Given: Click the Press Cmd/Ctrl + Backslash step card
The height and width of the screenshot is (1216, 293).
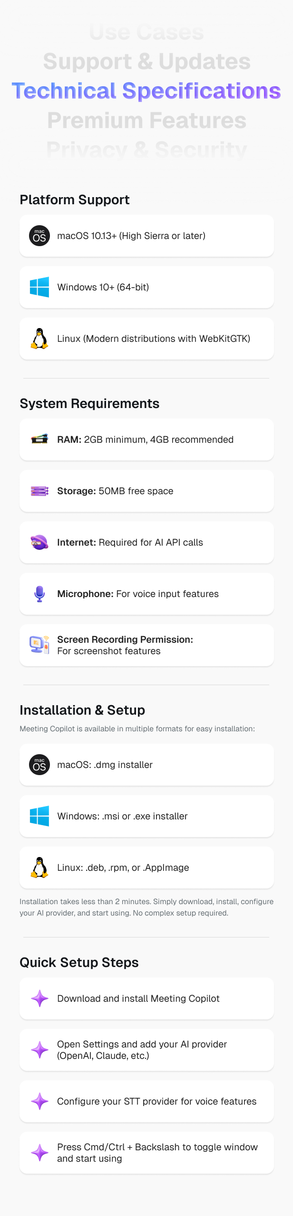Looking at the screenshot, I should 146,1153.
